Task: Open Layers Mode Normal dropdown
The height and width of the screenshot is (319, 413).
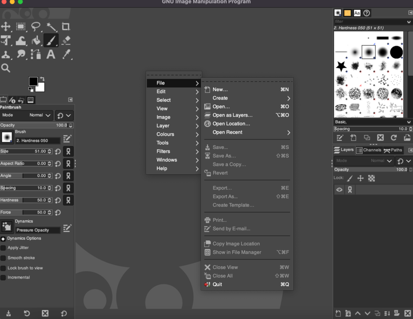Action: (364, 161)
